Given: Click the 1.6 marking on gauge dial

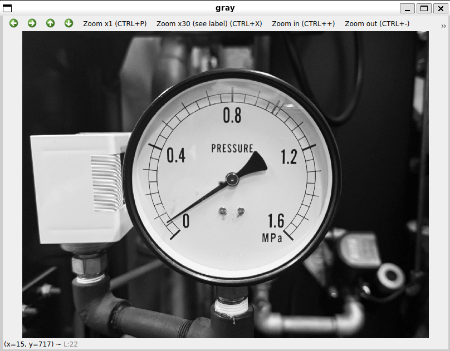Looking at the screenshot, I should tap(276, 221).
